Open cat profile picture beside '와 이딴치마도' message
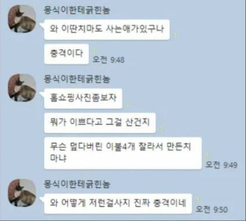Viewport: 246px width, 221px height. pyautogui.click(x=22, y=19)
